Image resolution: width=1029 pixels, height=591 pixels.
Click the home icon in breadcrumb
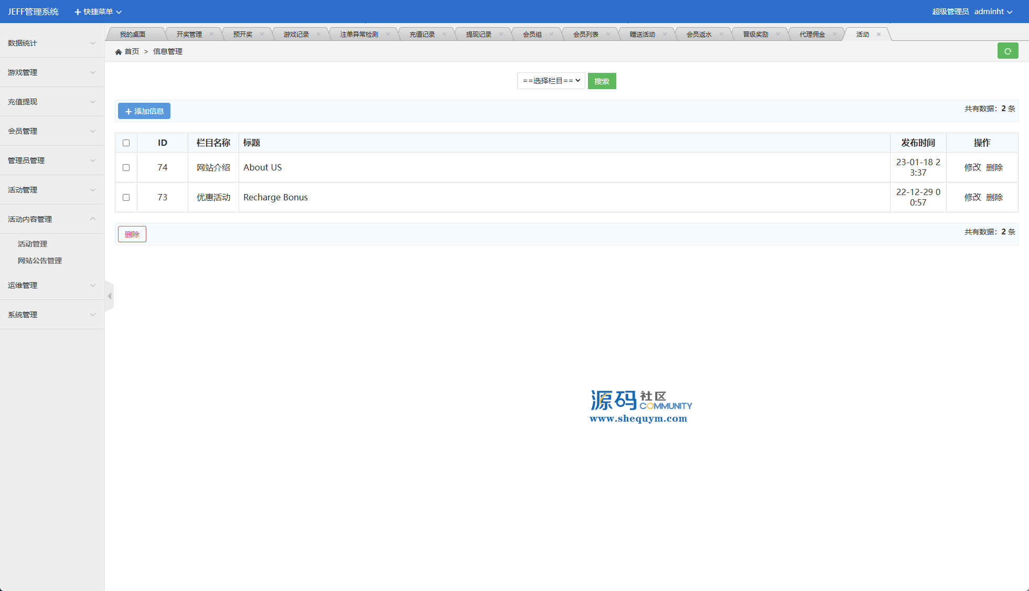[x=119, y=52]
